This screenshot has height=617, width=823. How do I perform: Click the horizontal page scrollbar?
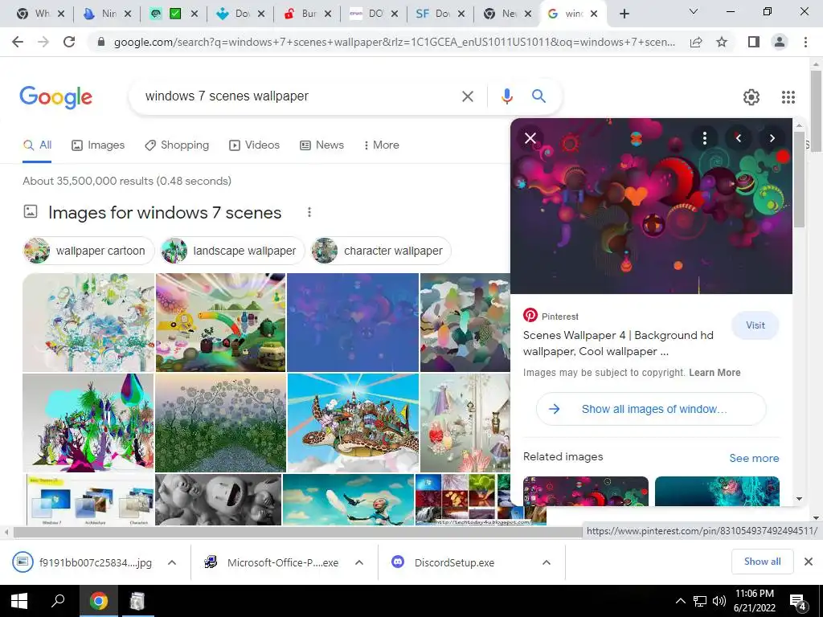[x=297, y=532]
